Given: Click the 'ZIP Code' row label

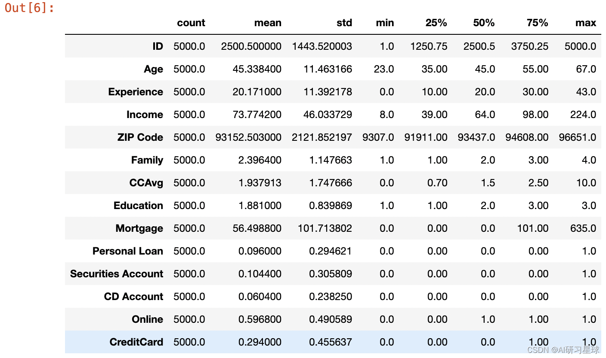Looking at the screenshot, I should coord(140,137).
